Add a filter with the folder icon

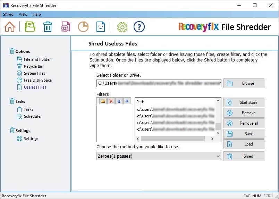click(x=103, y=101)
